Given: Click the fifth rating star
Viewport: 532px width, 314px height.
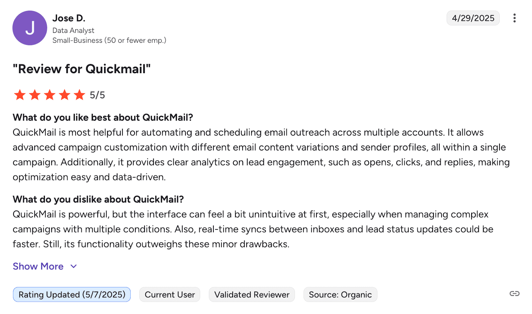Looking at the screenshot, I should [79, 95].
